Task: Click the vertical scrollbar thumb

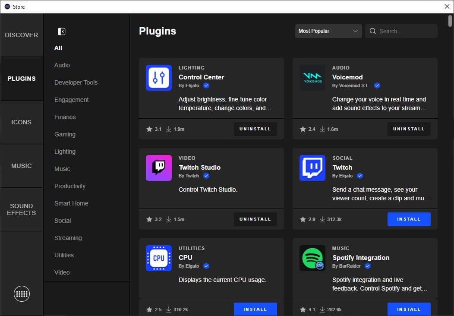Action: tap(450, 21)
